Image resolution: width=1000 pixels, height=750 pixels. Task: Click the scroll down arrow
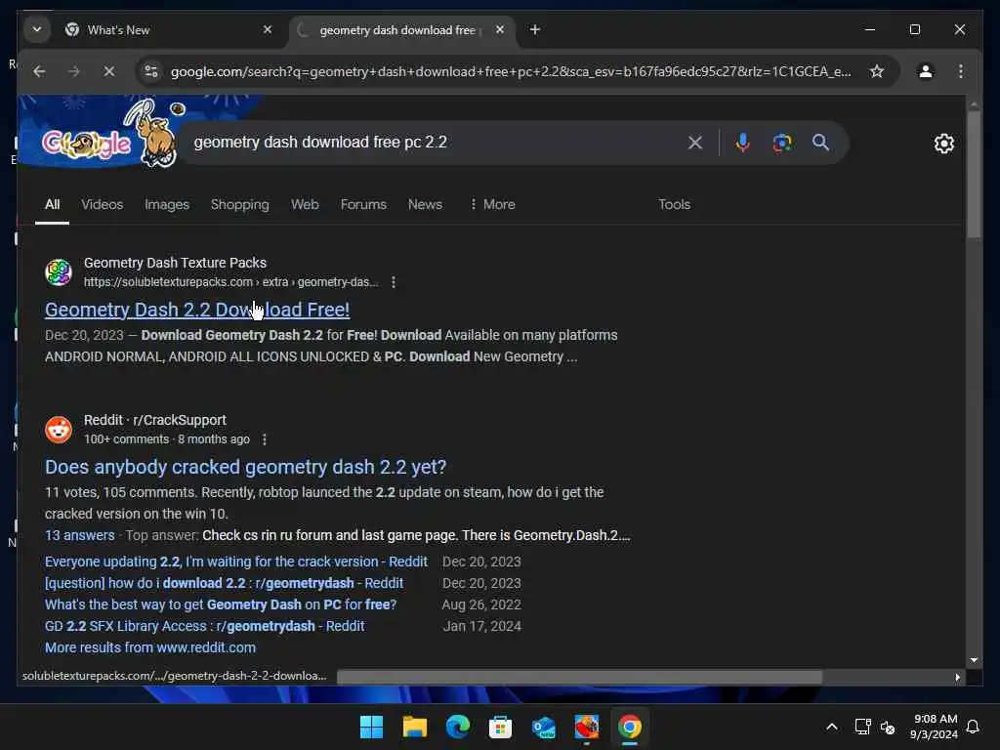tap(974, 661)
